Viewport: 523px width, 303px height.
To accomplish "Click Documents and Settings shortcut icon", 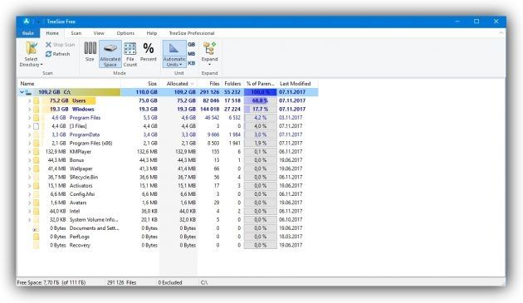I will [x=36, y=228].
